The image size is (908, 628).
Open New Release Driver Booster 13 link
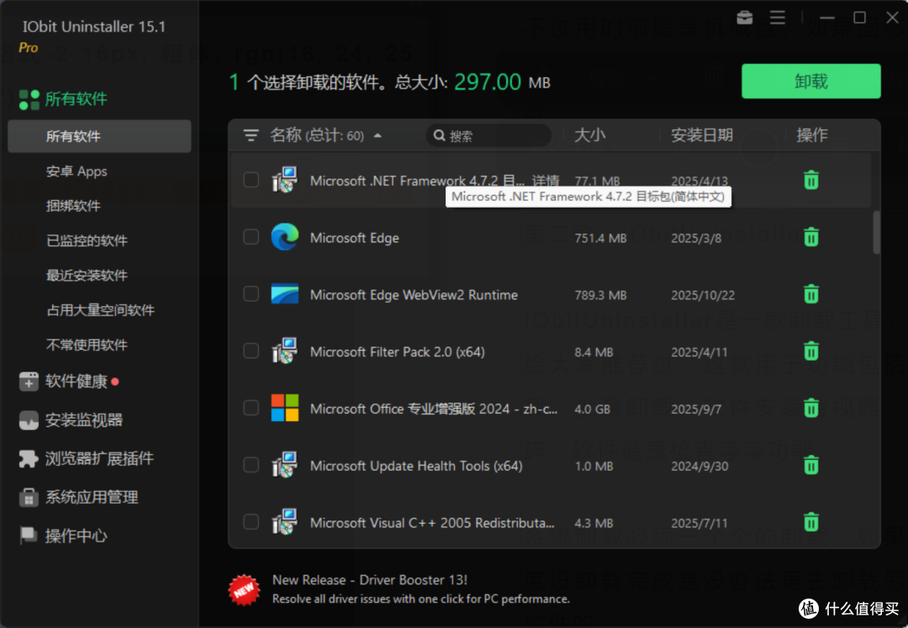click(x=369, y=580)
